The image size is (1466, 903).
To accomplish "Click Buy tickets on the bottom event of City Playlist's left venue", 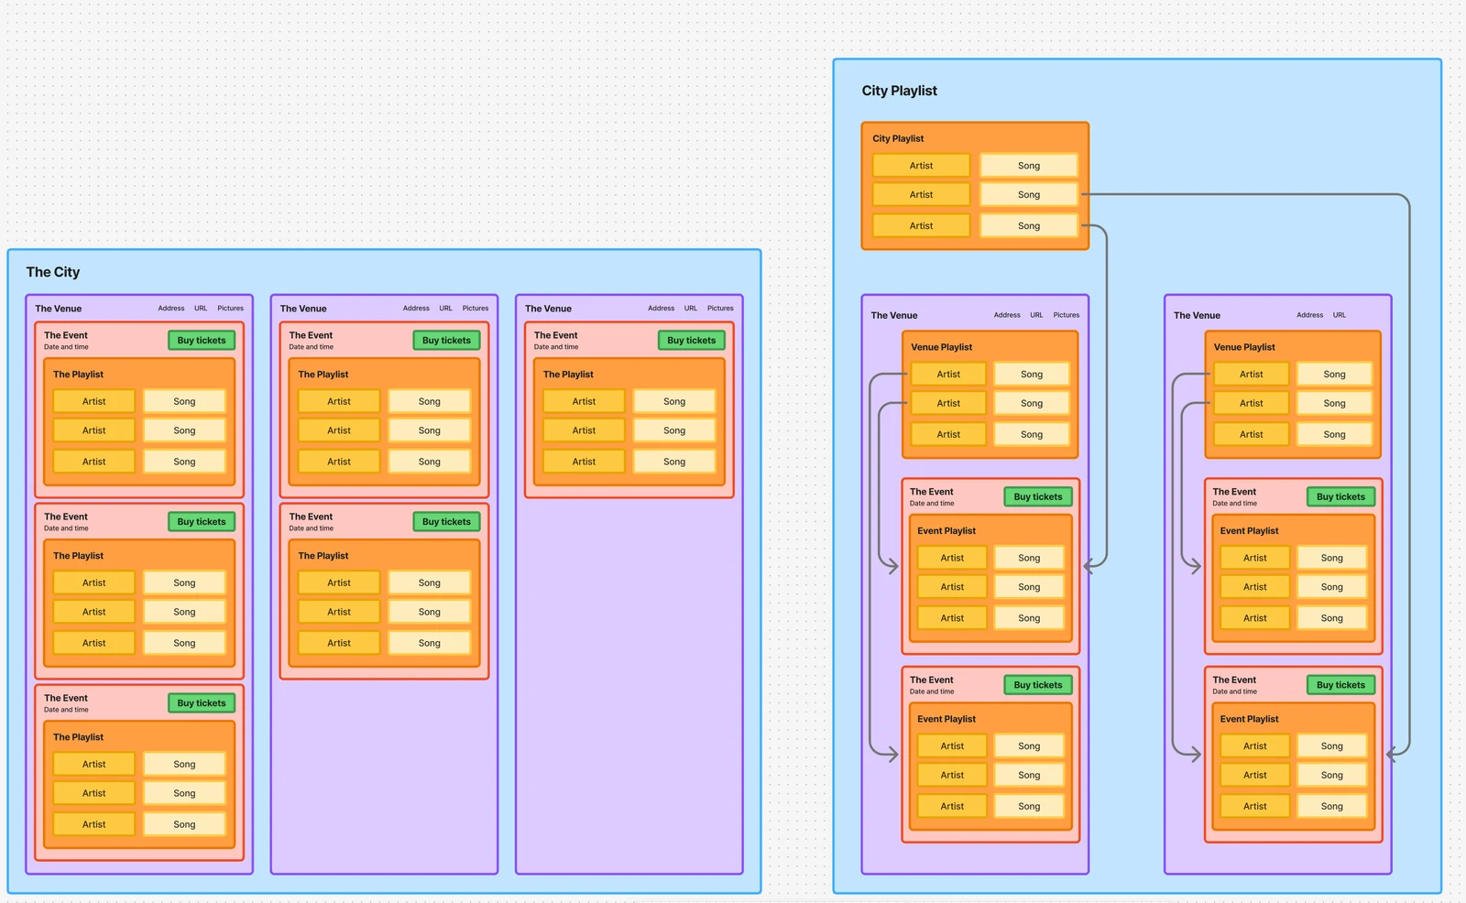I will click(1038, 685).
